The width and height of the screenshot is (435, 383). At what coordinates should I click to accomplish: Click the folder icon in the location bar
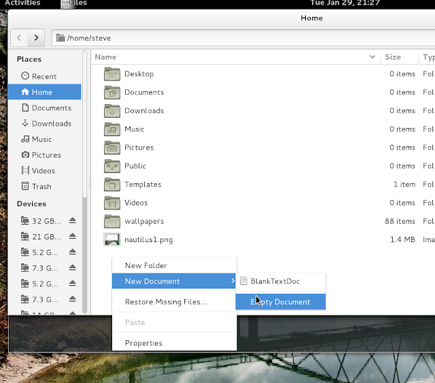click(60, 37)
